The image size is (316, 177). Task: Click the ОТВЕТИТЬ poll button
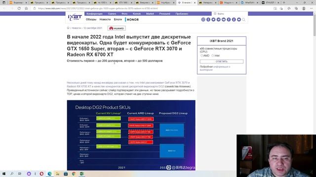[222, 61]
